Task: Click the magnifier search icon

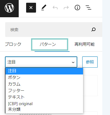Action: coord(94,30)
